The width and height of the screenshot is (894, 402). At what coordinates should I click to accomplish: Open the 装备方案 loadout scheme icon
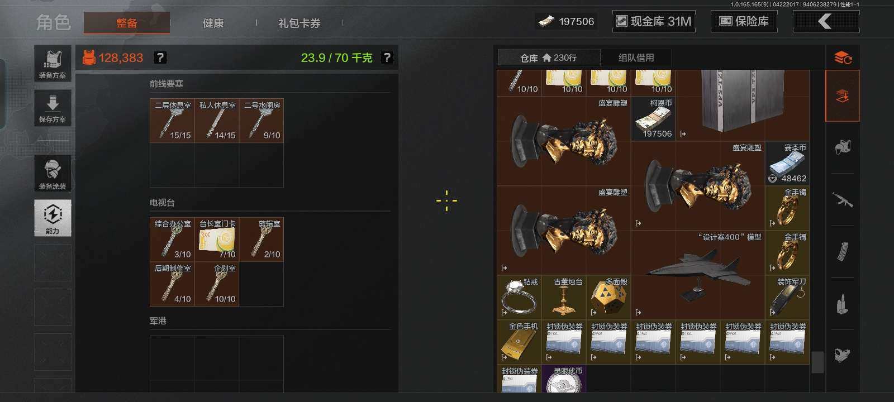[x=53, y=63]
